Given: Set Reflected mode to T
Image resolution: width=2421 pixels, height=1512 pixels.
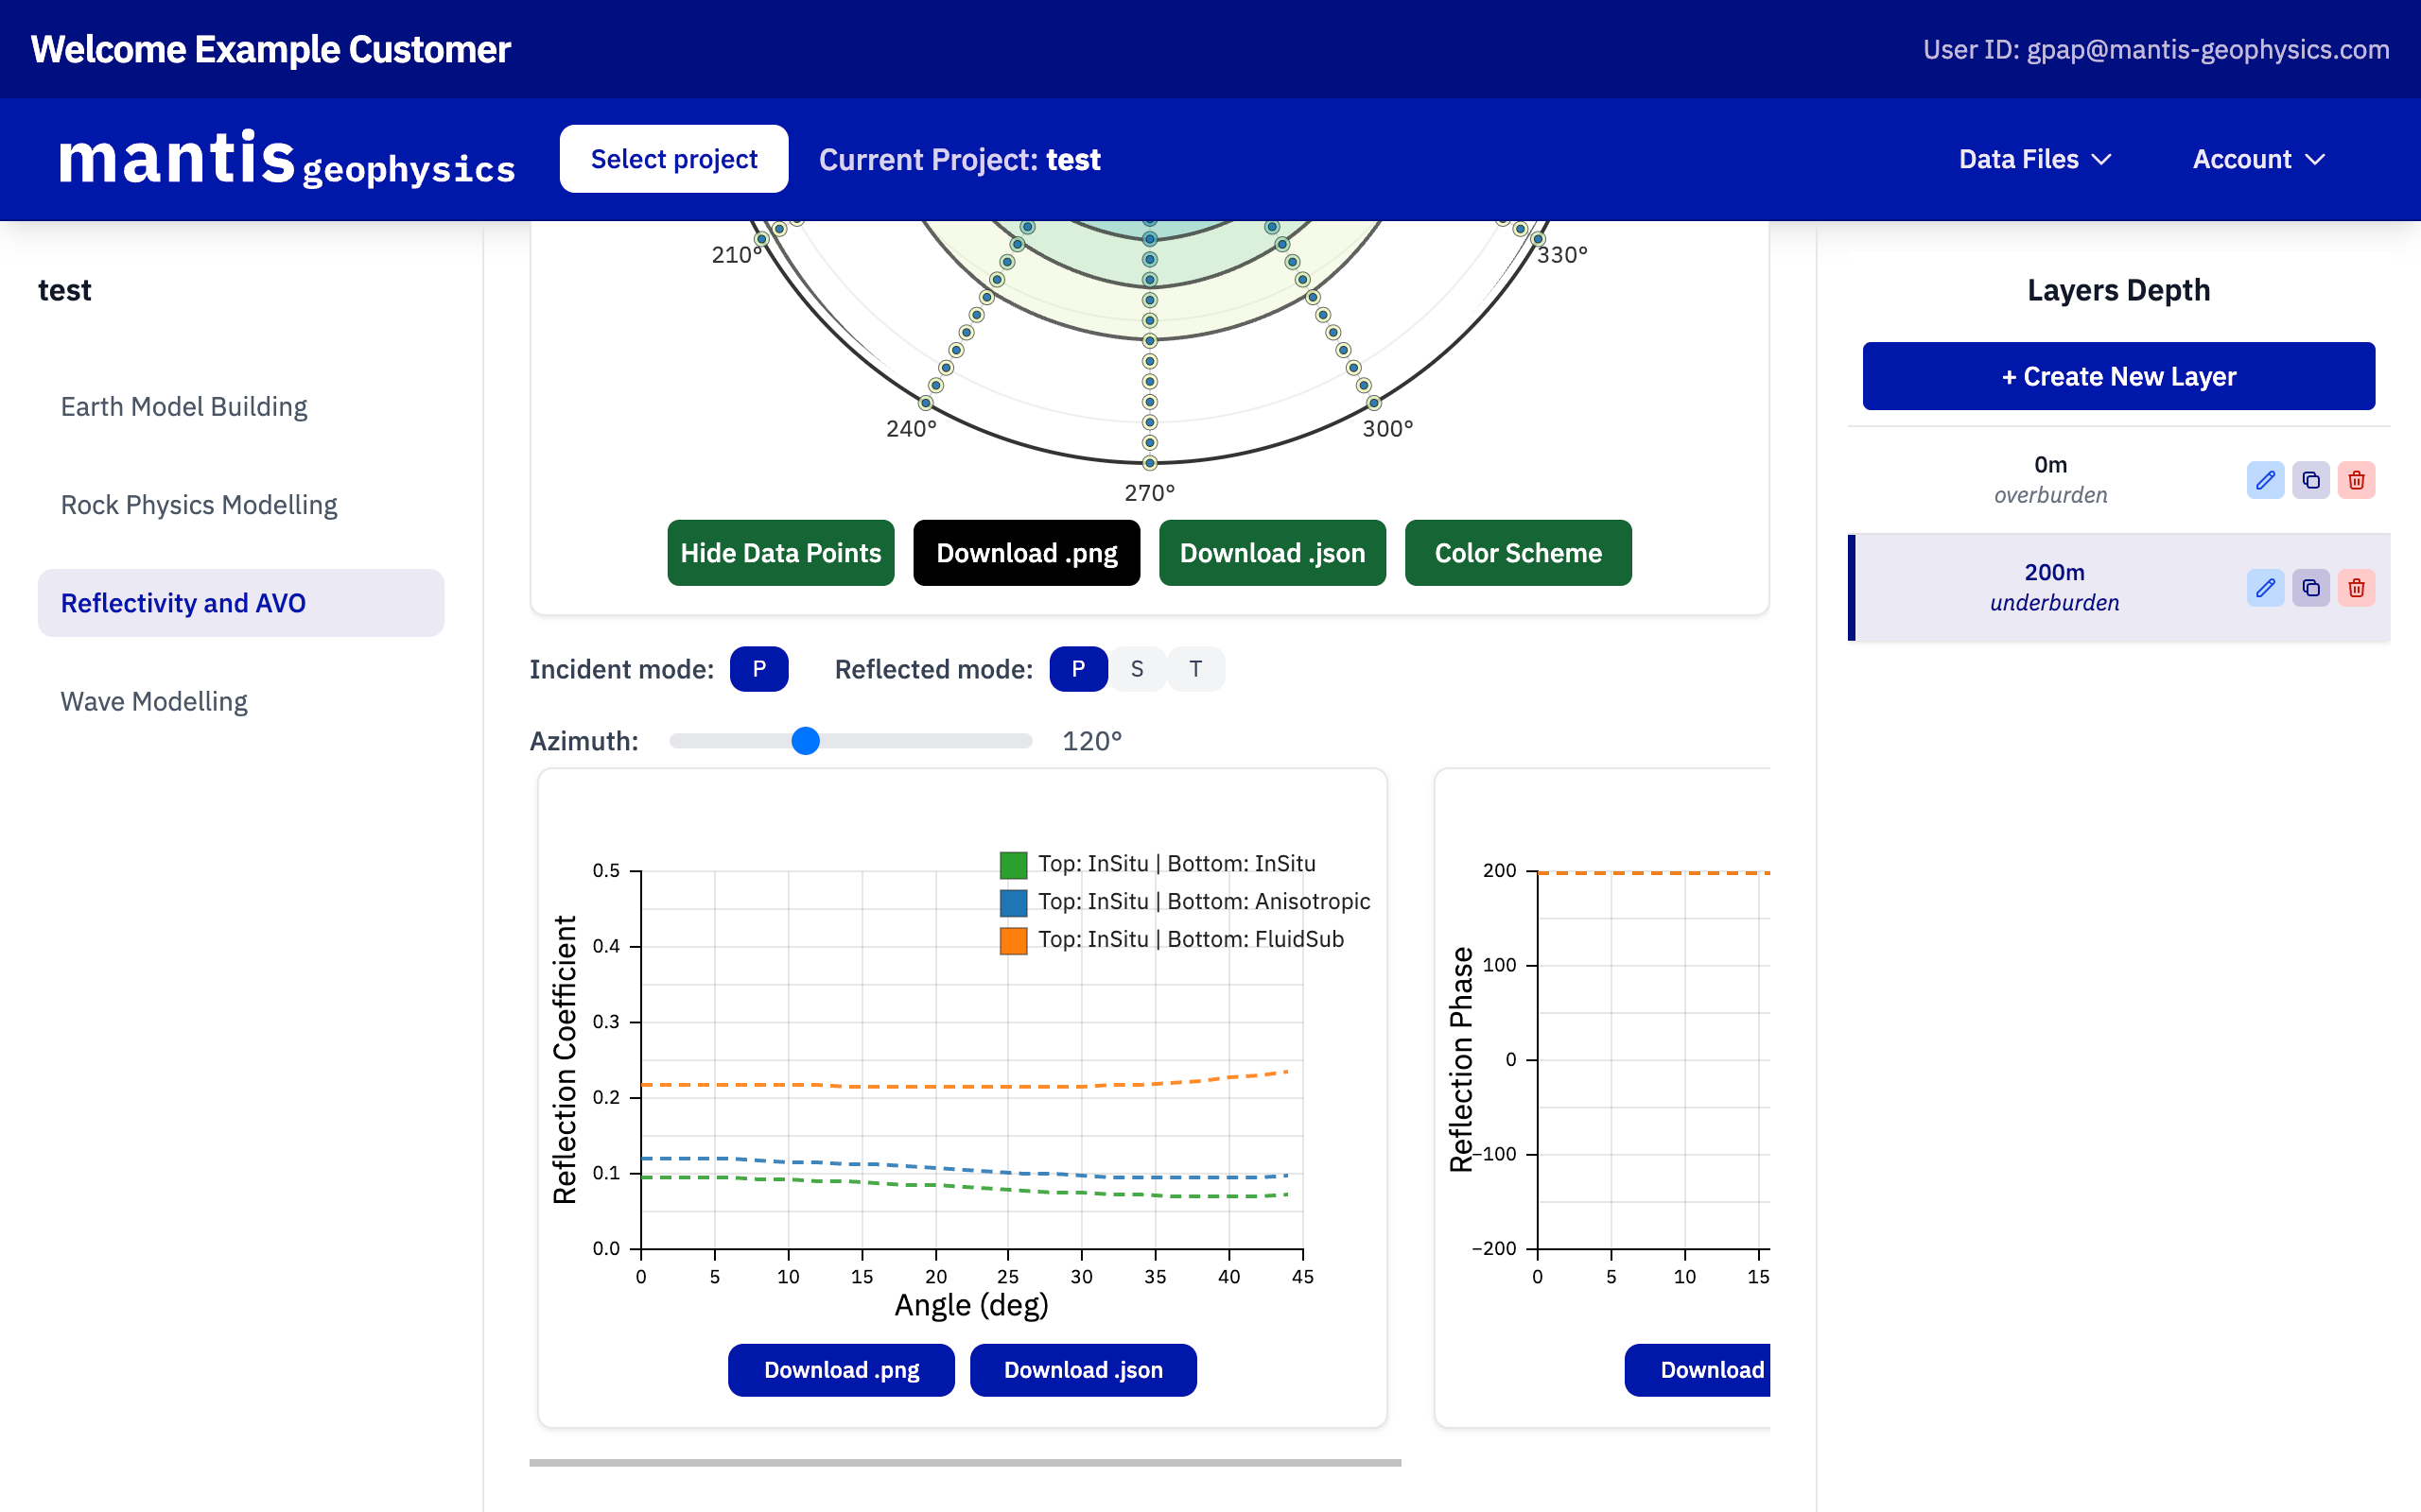Looking at the screenshot, I should [x=1195, y=669].
